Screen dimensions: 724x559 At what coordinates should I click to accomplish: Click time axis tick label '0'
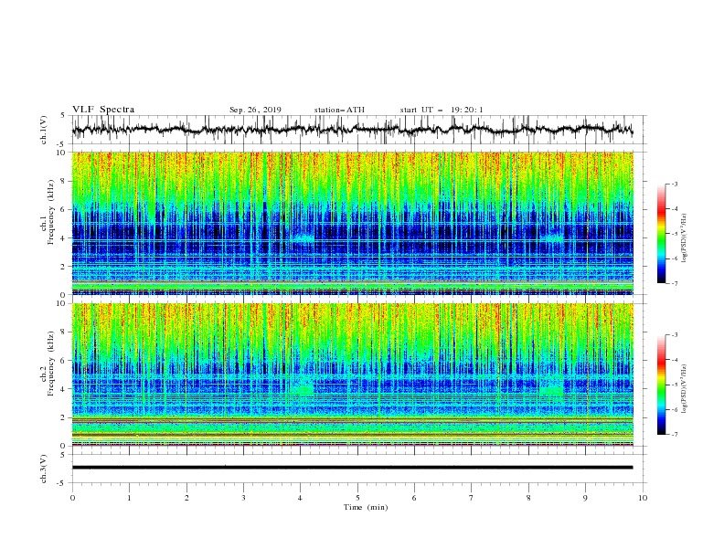coord(72,498)
